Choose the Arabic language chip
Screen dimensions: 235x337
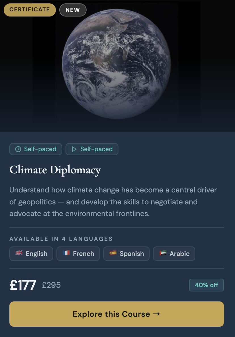click(174, 254)
